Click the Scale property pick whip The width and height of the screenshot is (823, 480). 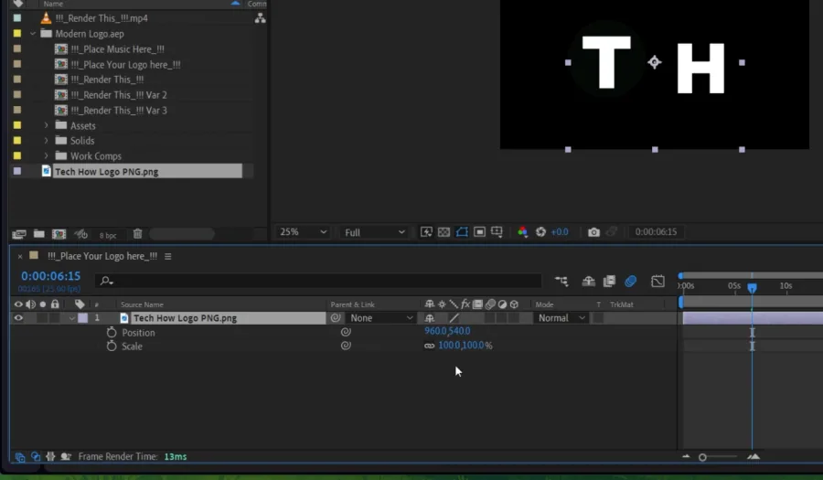click(x=346, y=346)
